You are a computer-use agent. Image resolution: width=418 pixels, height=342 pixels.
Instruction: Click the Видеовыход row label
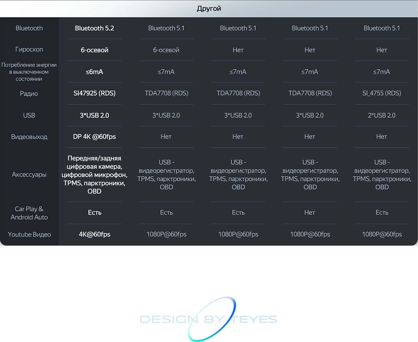[x=29, y=137]
